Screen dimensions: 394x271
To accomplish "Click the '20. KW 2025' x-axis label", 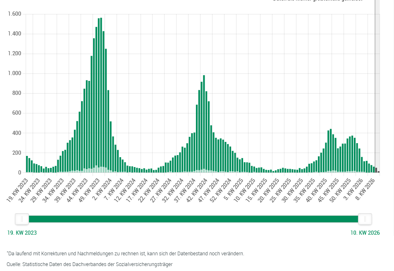I will click(x=270, y=190).
